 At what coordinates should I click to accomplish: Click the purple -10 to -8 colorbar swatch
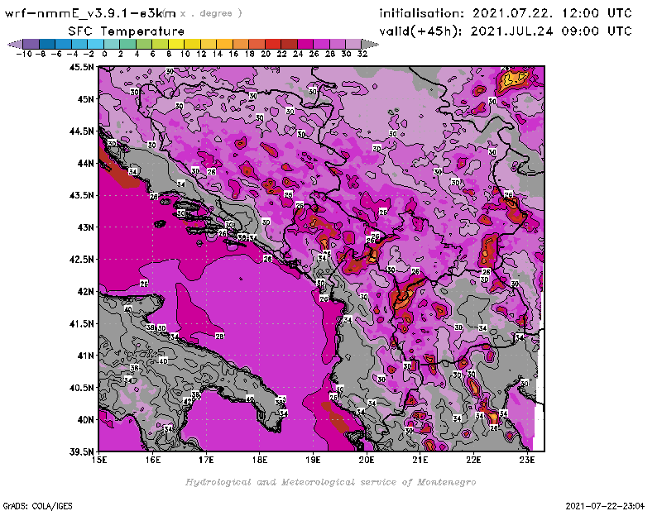[31, 44]
